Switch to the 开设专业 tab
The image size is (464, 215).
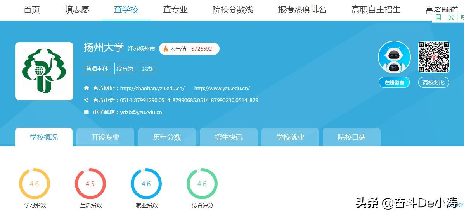point(105,137)
